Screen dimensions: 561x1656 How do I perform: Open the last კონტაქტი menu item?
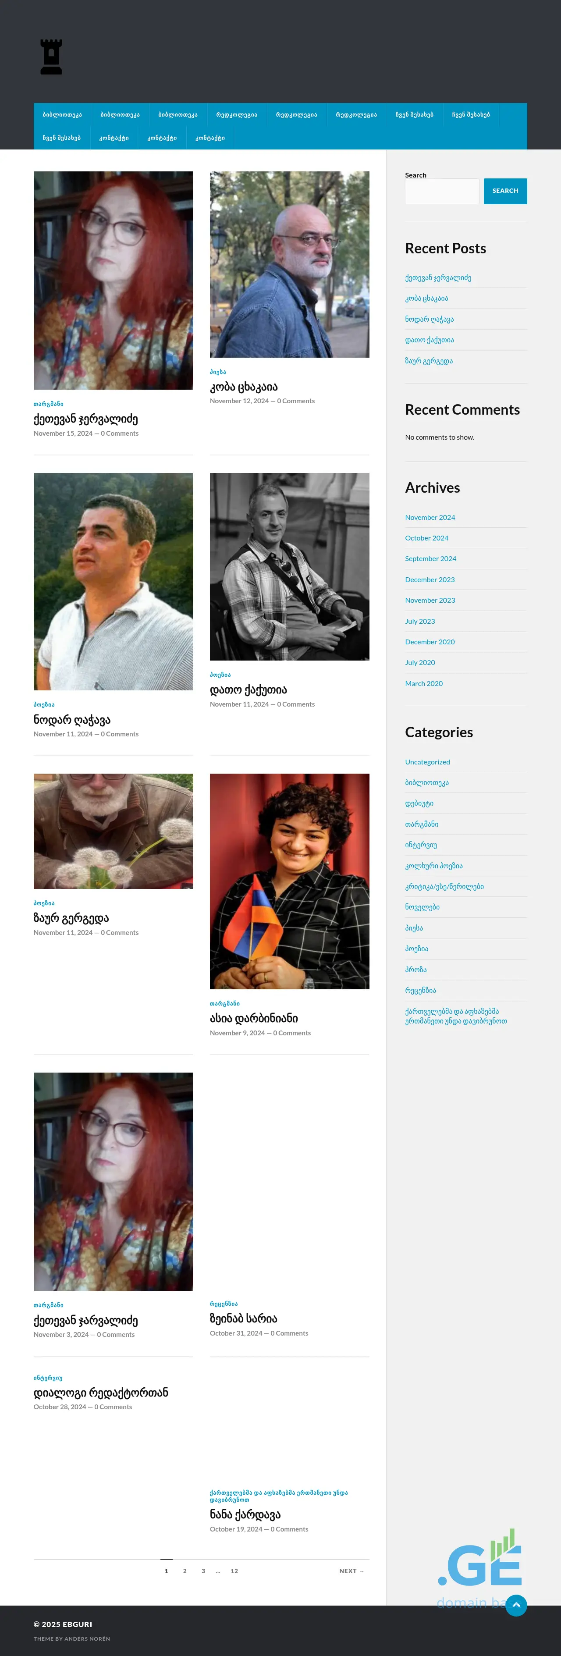click(210, 138)
